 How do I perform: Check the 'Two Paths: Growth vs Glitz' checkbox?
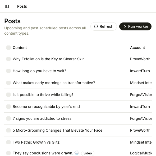8,142
